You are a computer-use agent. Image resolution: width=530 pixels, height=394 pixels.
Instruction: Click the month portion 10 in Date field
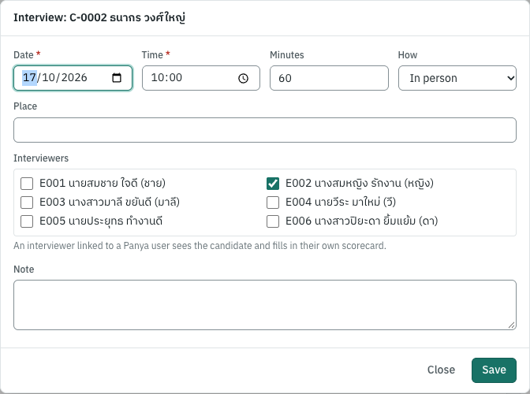(48, 78)
